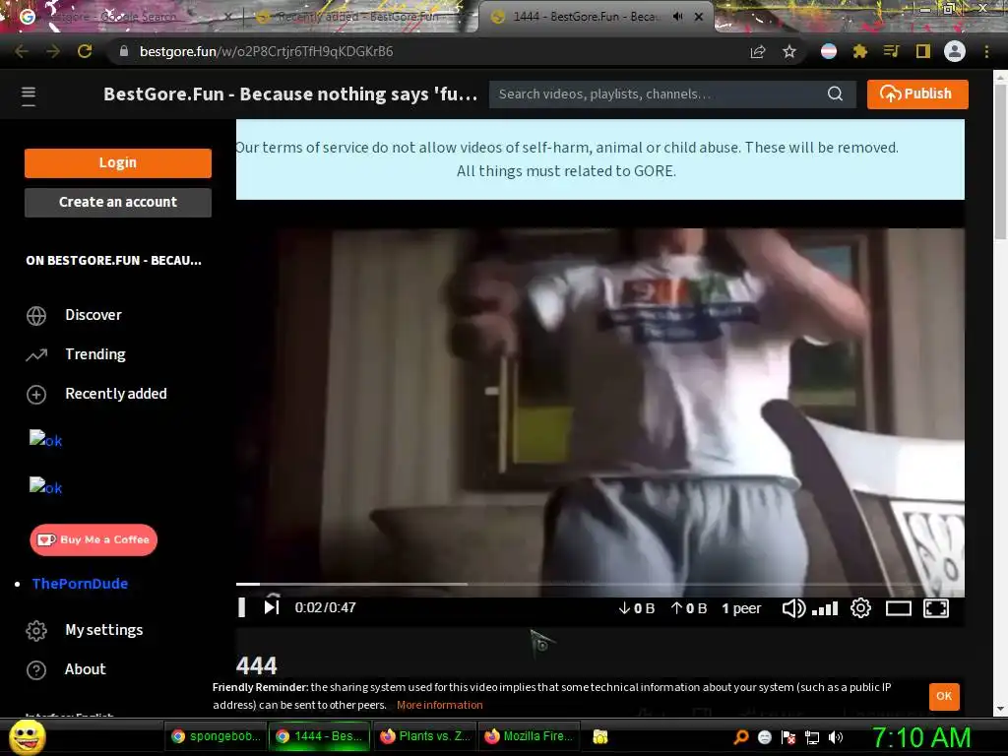1008x756 pixels.
Task: Mute the audio of the 1444 tab
Action: pyautogui.click(x=677, y=17)
